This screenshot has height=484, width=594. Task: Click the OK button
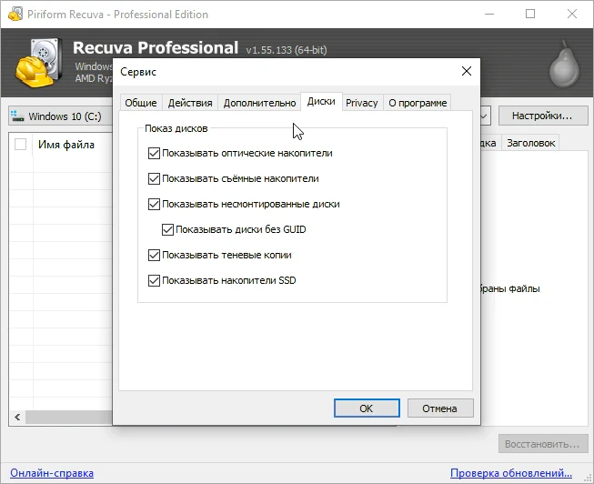(x=367, y=408)
